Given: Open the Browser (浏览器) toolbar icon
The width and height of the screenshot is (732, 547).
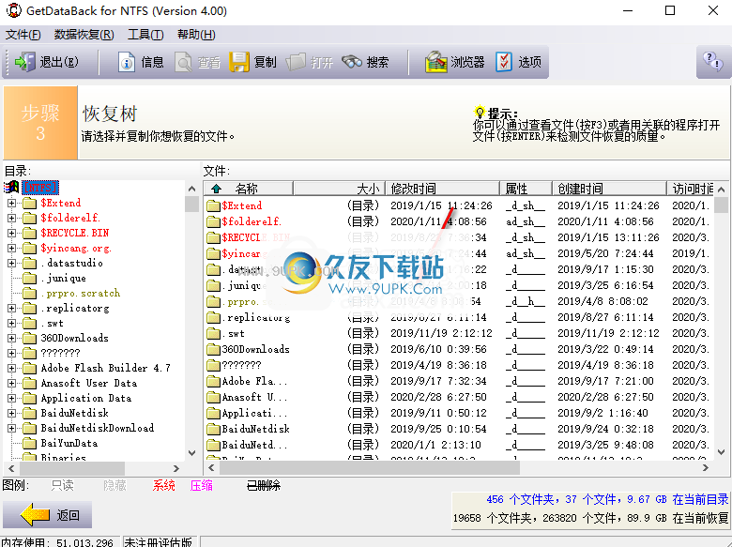Looking at the screenshot, I should point(436,62).
